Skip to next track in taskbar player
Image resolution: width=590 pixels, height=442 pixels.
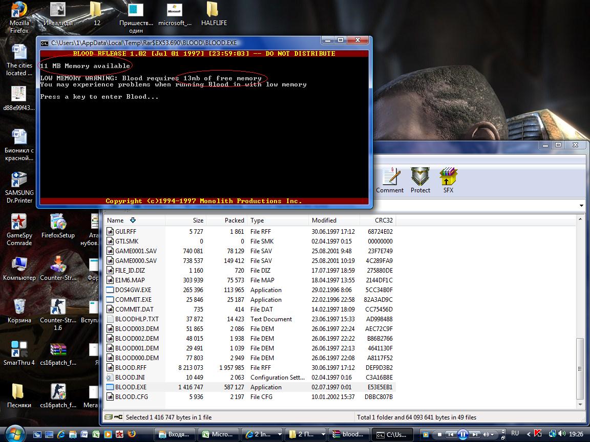[475, 434]
